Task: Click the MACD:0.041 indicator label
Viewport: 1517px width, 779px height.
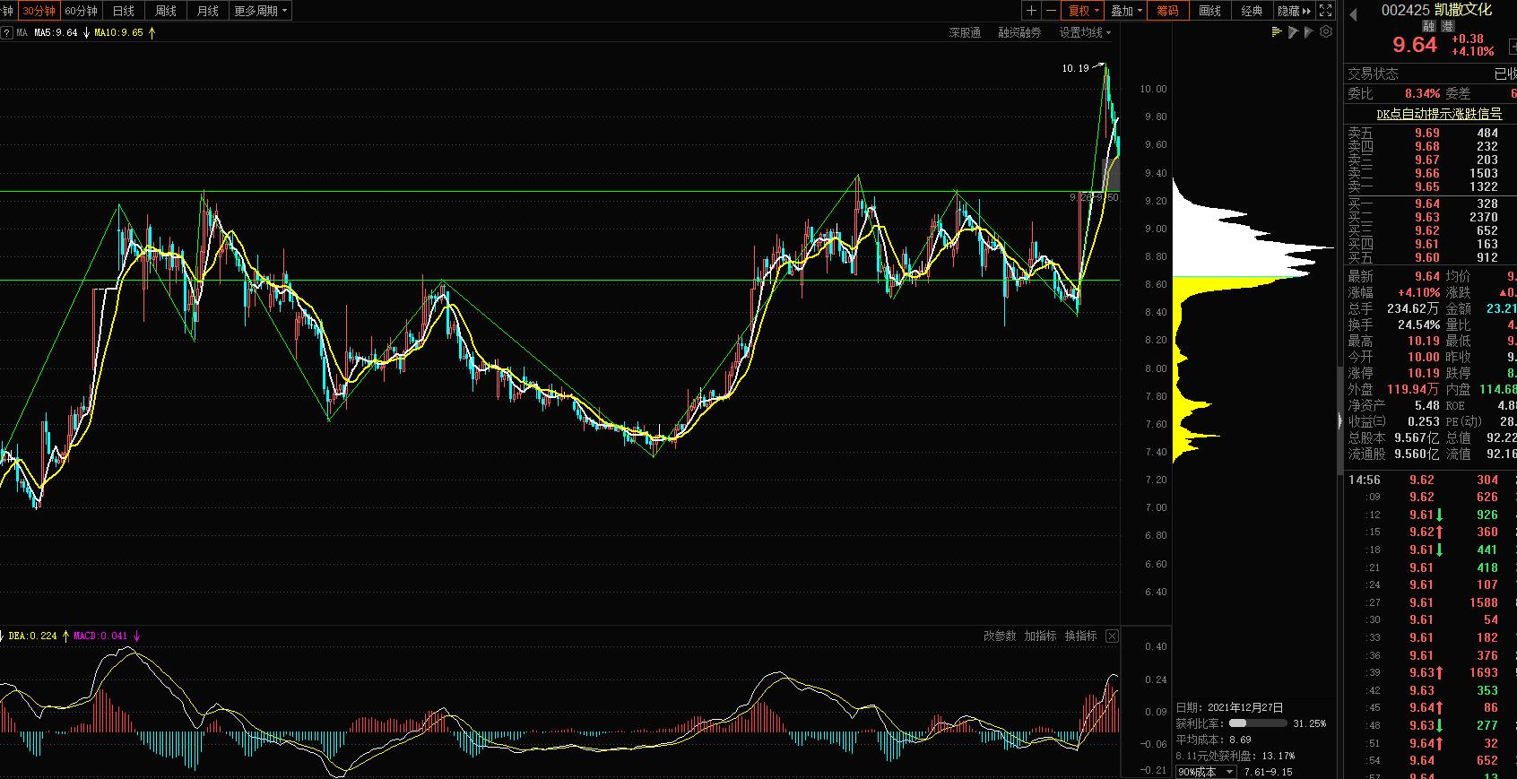Action: [100, 636]
